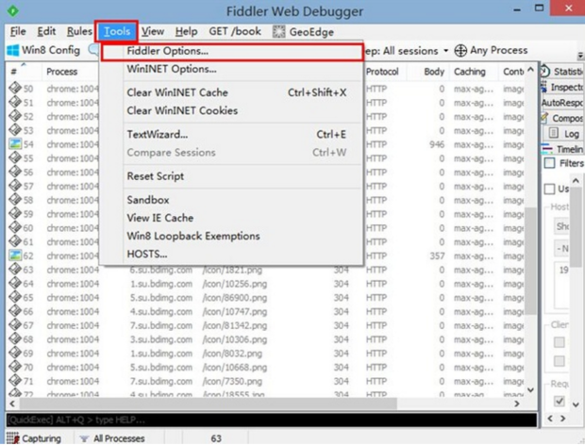Select the image icon of session 62
The height and width of the screenshot is (445, 585).
[x=15, y=255]
